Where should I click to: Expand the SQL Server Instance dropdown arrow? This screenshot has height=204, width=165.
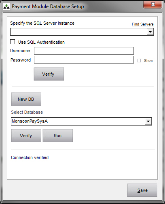point(150,32)
